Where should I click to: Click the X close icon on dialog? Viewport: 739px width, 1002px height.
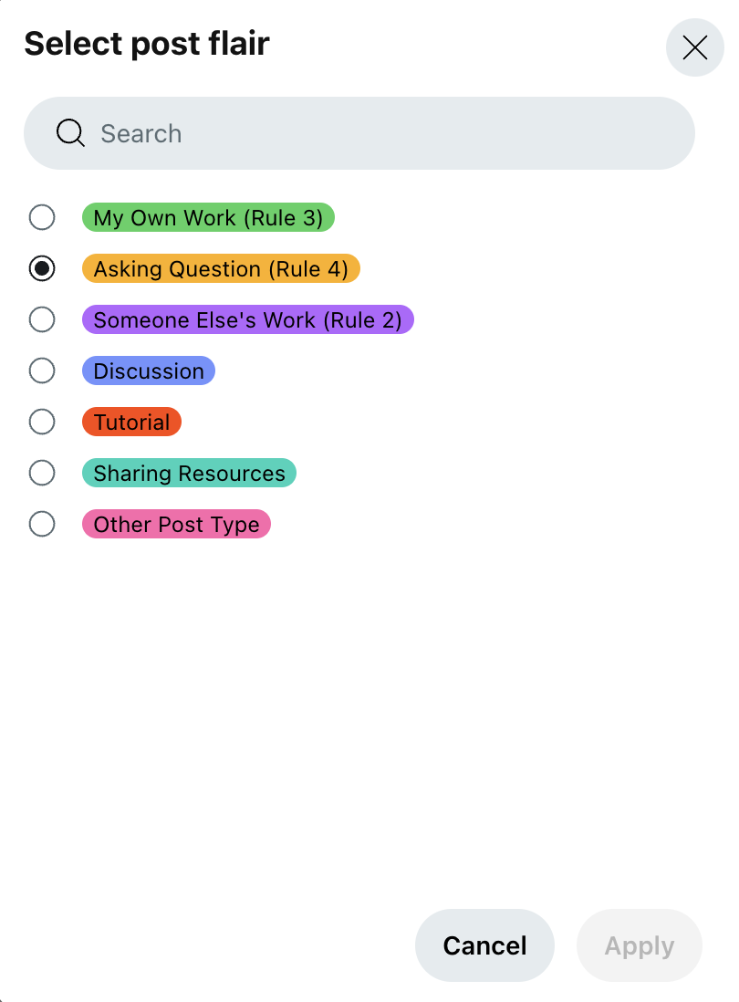694,47
